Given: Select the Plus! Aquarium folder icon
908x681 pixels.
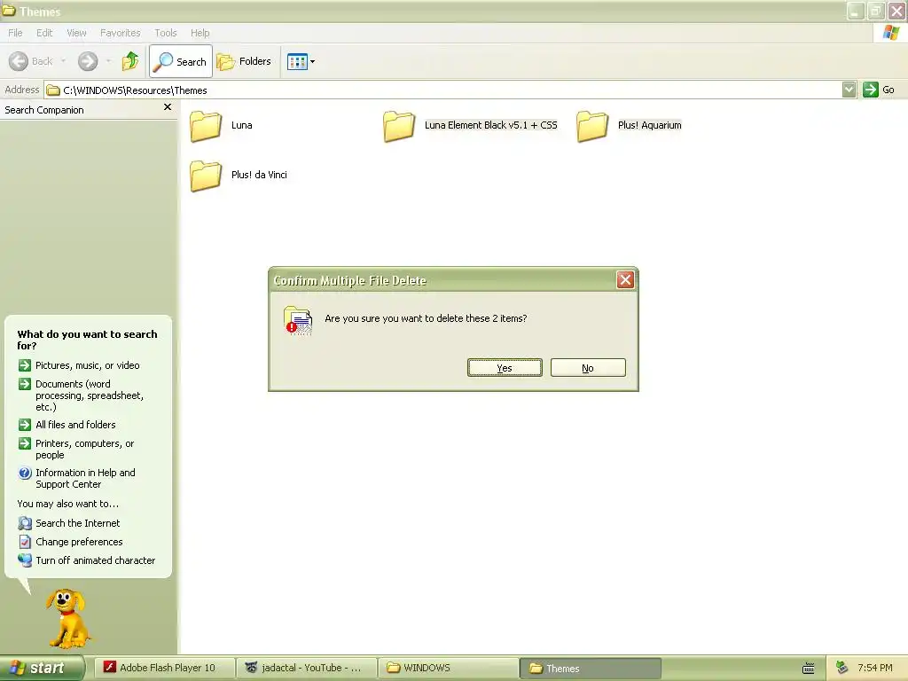Looking at the screenshot, I should tap(592, 126).
